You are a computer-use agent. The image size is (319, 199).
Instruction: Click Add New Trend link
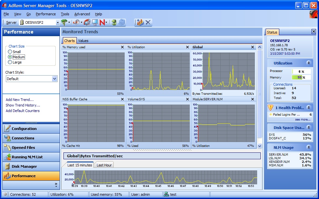click(x=20, y=100)
